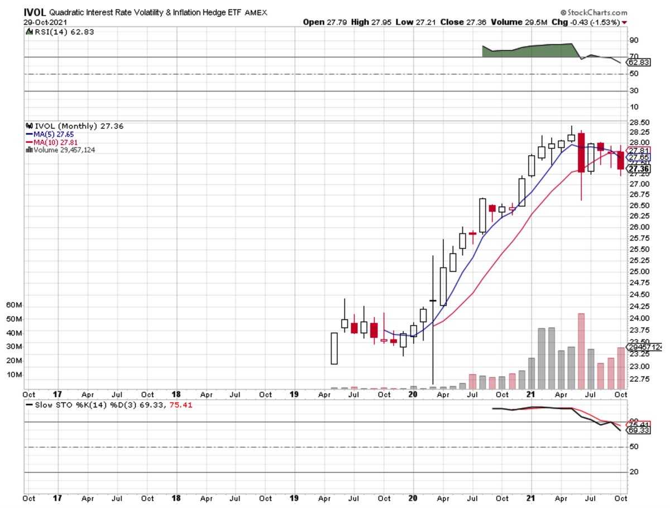Click the 30 level label on RSI panel
The width and height of the screenshot is (670, 508).
pyautogui.click(x=633, y=90)
